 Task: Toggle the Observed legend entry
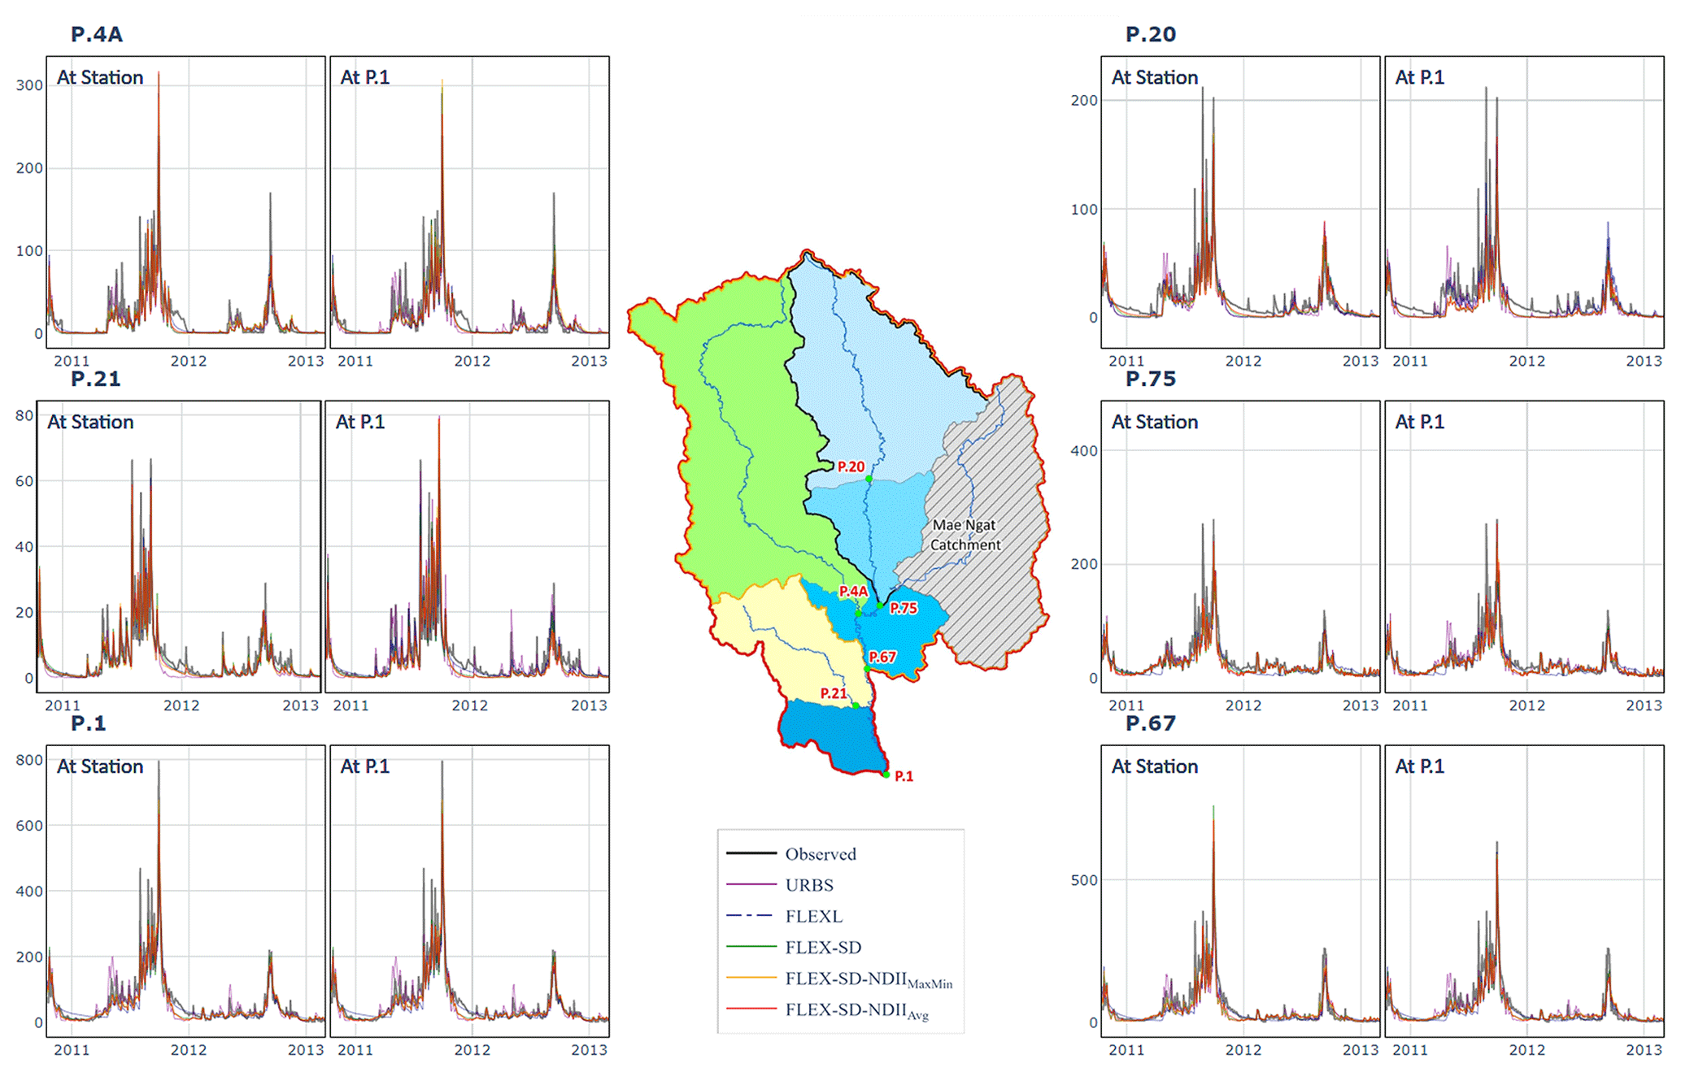(820, 854)
